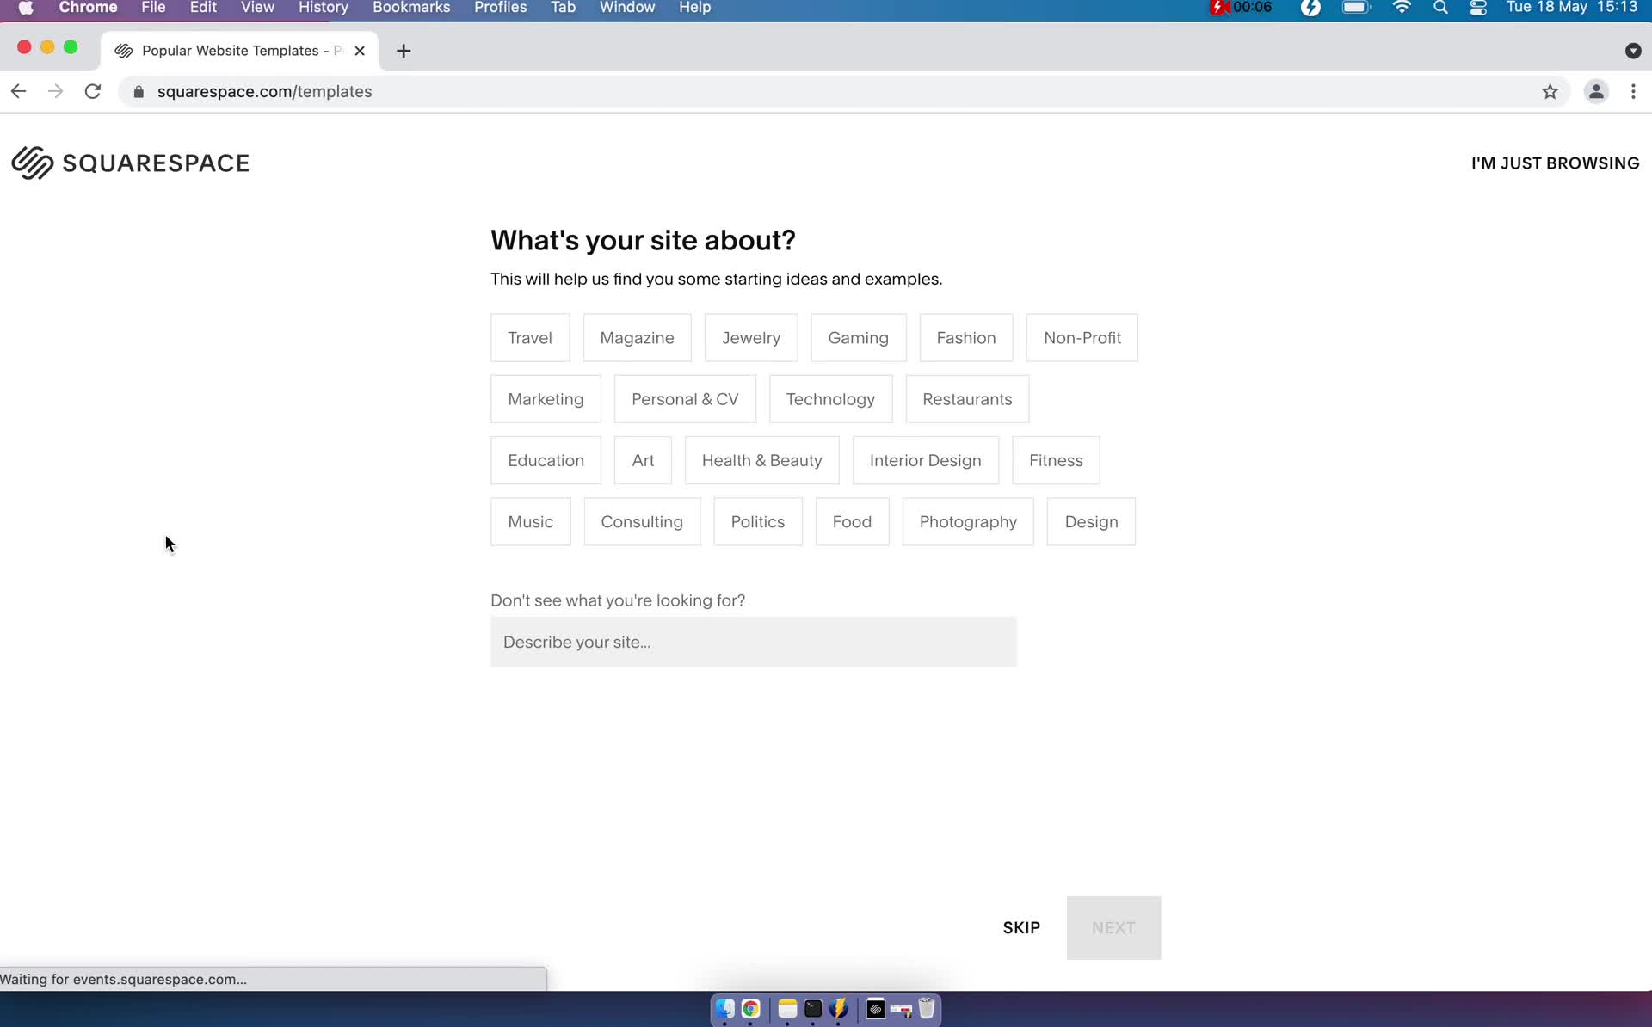Toggle the Marketing category

click(x=546, y=399)
